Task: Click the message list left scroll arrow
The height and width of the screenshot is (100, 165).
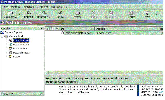Action: pos(47,72)
